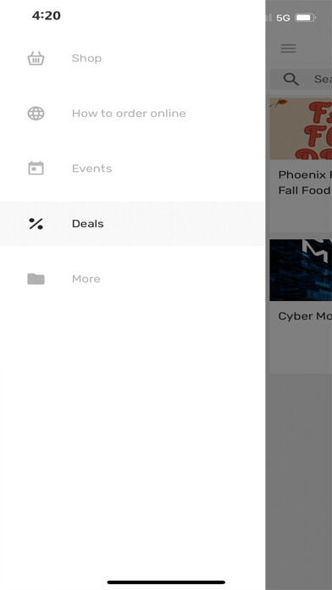This screenshot has width=332, height=590.
Task: Tap the hamburger menu icon
Action: point(289,48)
